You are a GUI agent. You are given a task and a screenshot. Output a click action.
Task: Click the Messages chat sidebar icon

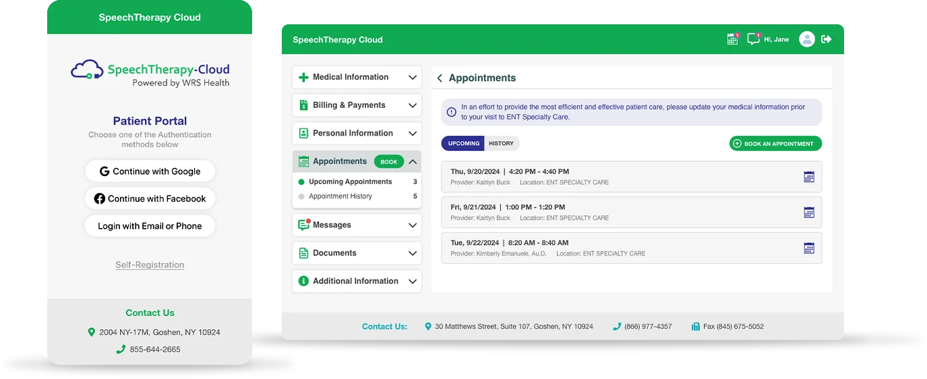coord(304,225)
